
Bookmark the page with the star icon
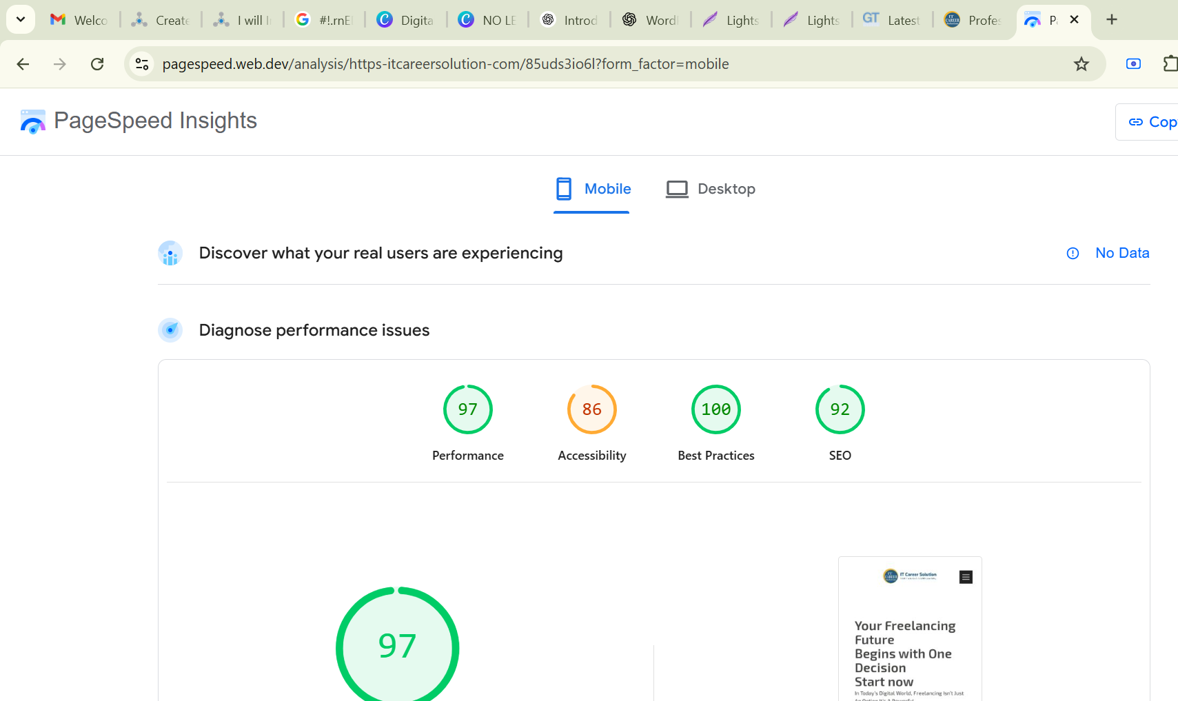tap(1081, 63)
